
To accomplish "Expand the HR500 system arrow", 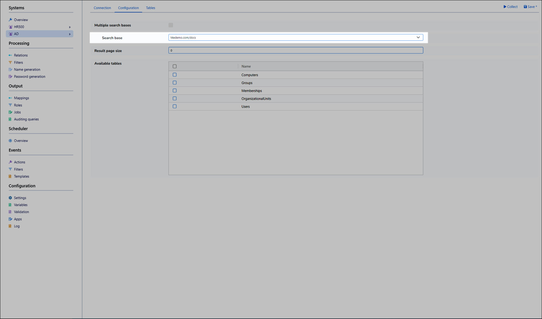I will [x=70, y=27].
